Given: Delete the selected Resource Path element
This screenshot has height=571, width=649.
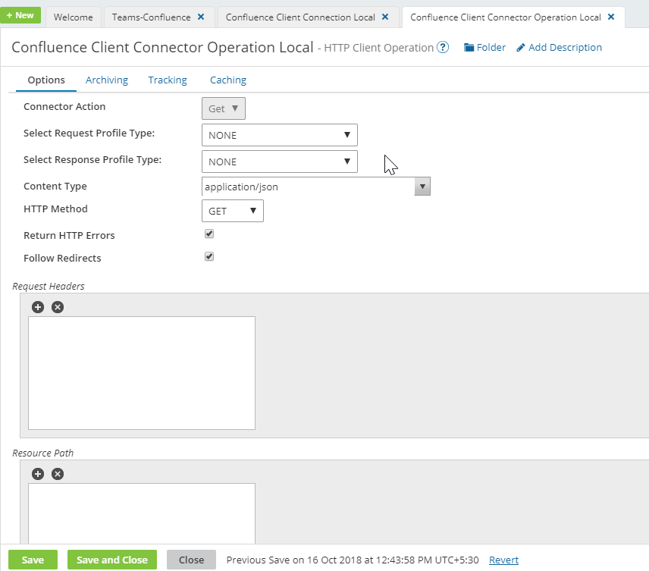Looking at the screenshot, I should pos(58,474).
